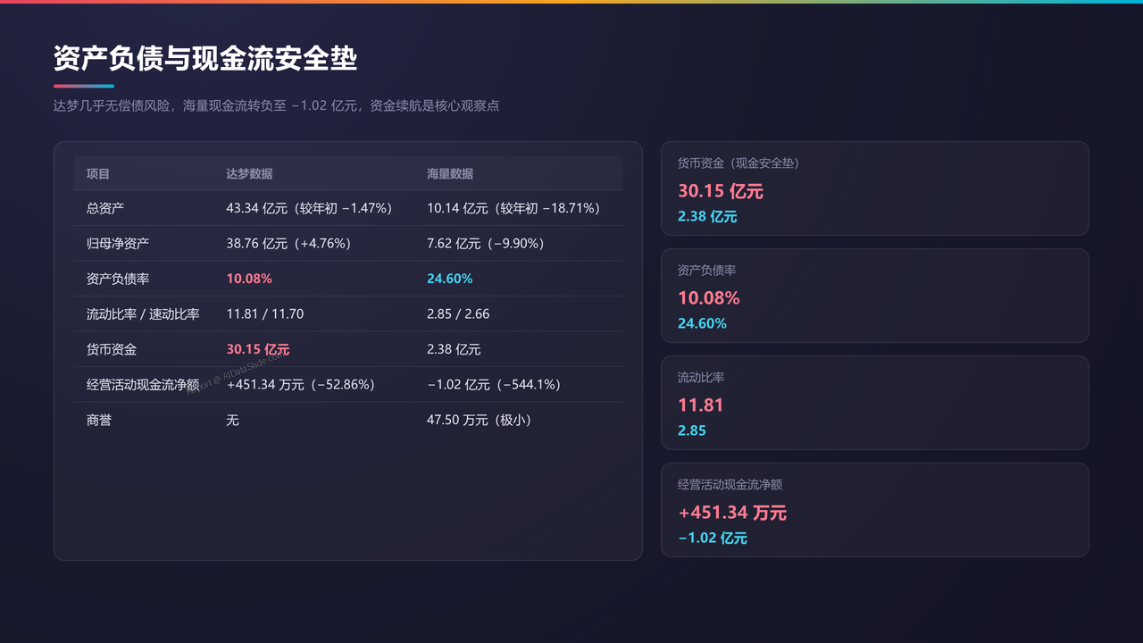The width and height of the screenshot is (1143, 643).
Task: Click the 货币资金 row label in the table
Action: coord(112,349)
